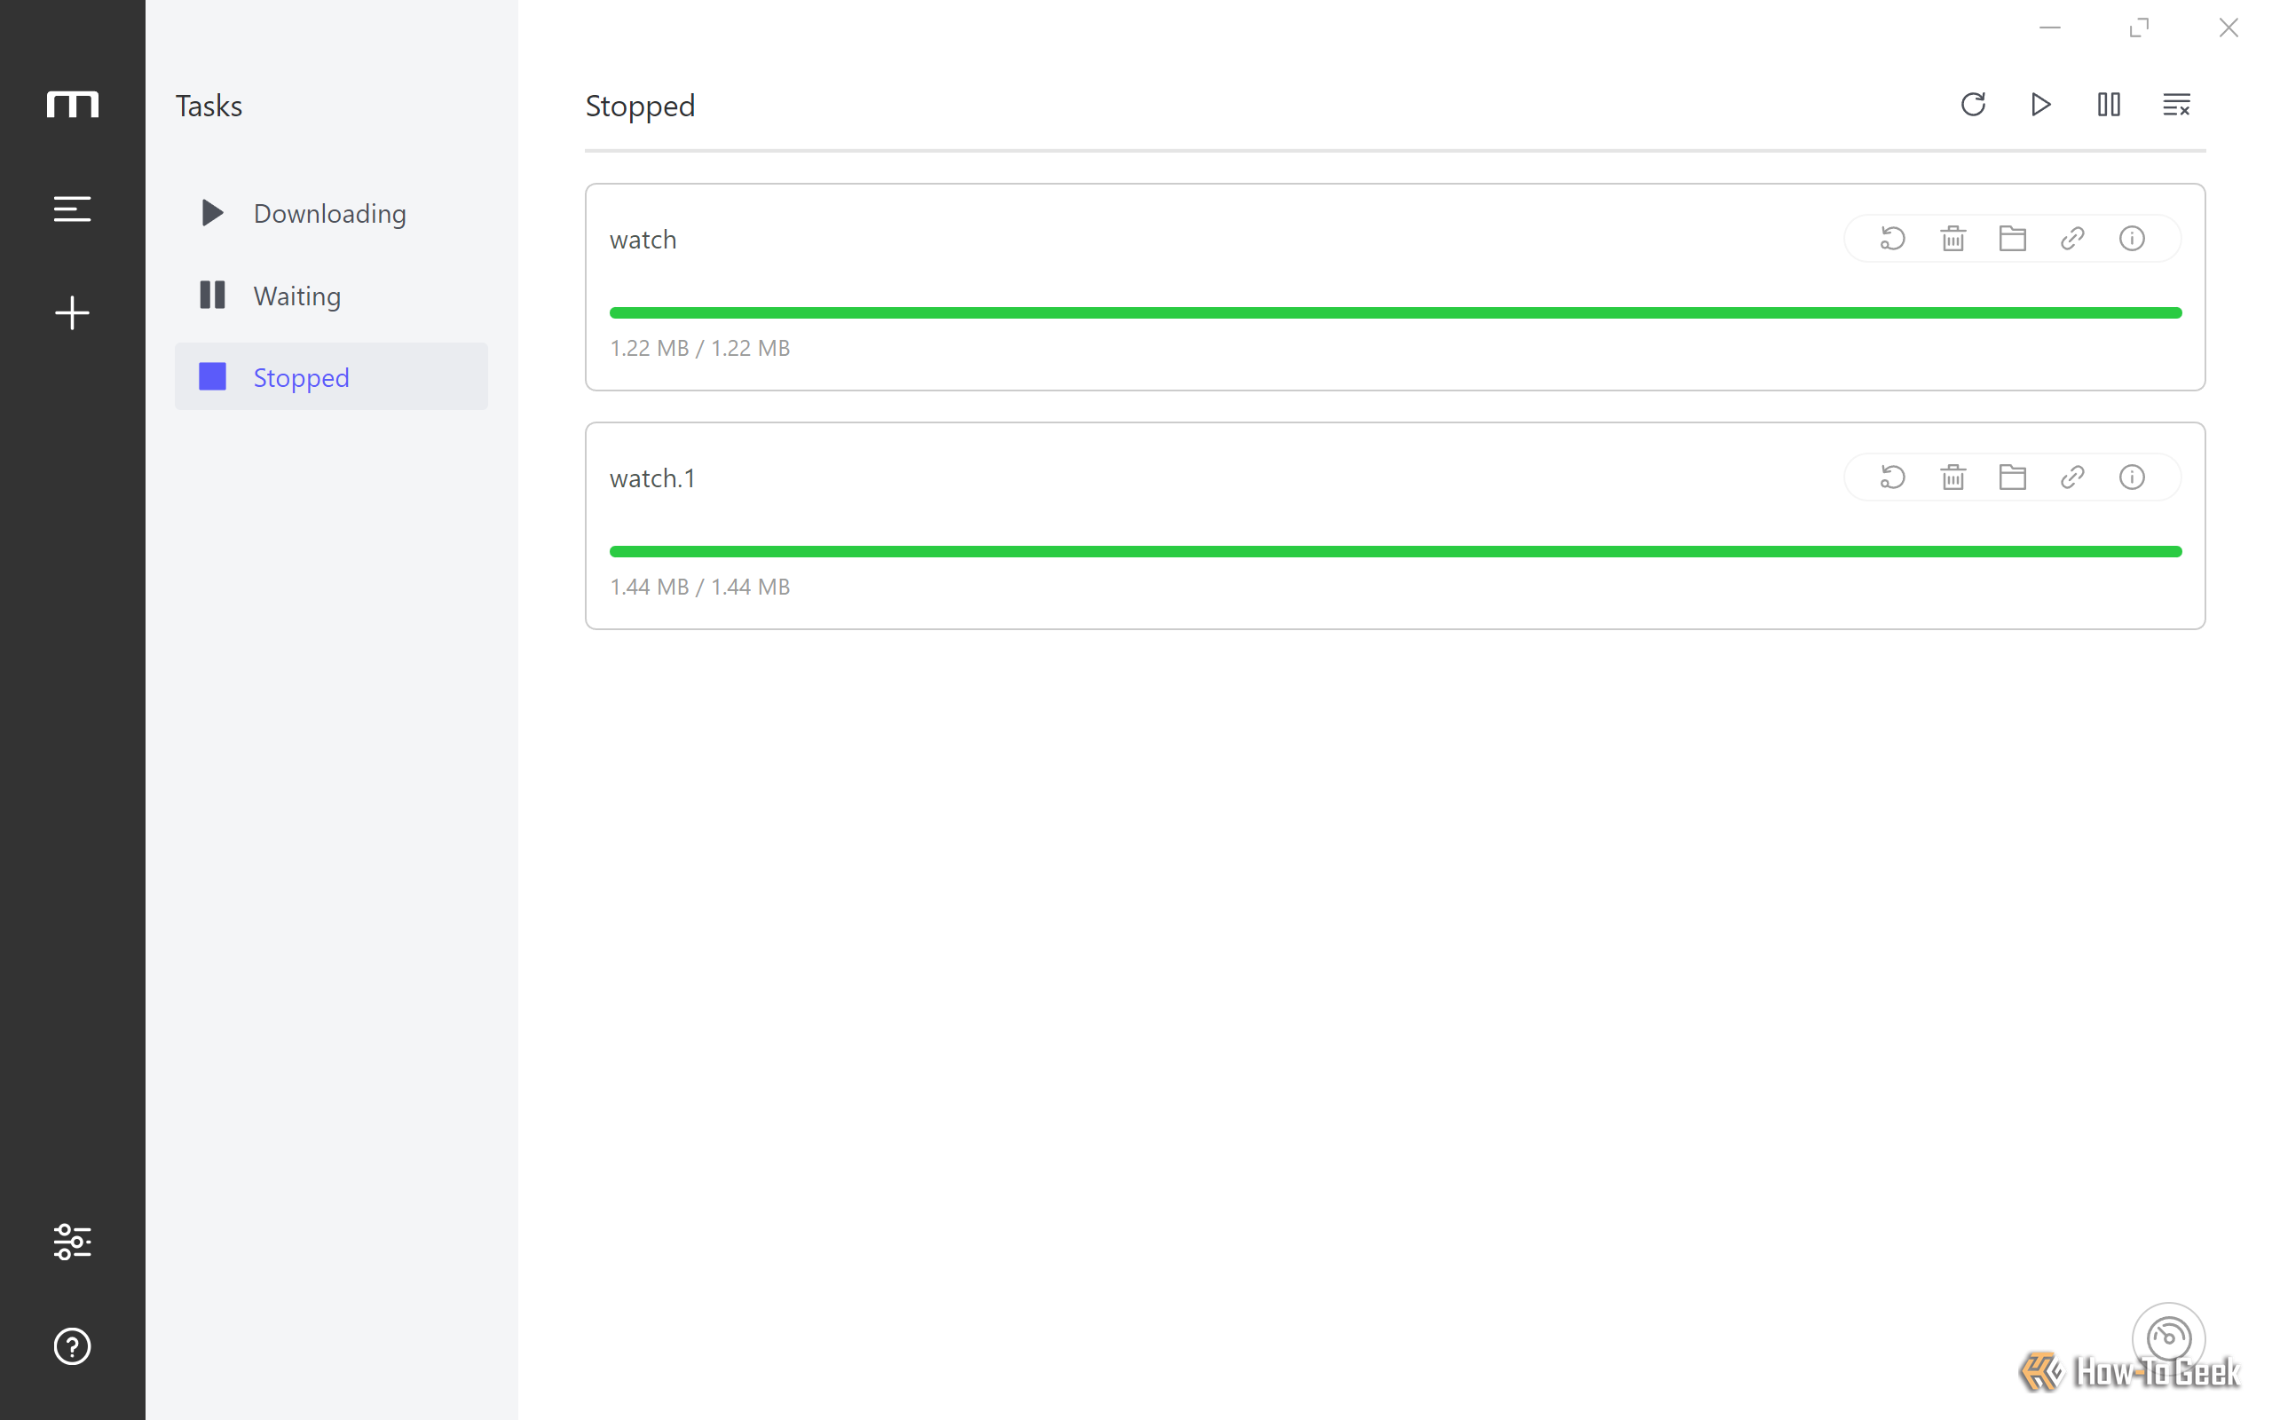The image size is (2272, 1420).
Task: Add a new task via plus icon
Action: coord(72,312)
